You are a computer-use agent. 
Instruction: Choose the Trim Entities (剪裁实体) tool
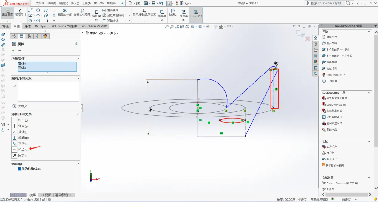click(65, 13)
